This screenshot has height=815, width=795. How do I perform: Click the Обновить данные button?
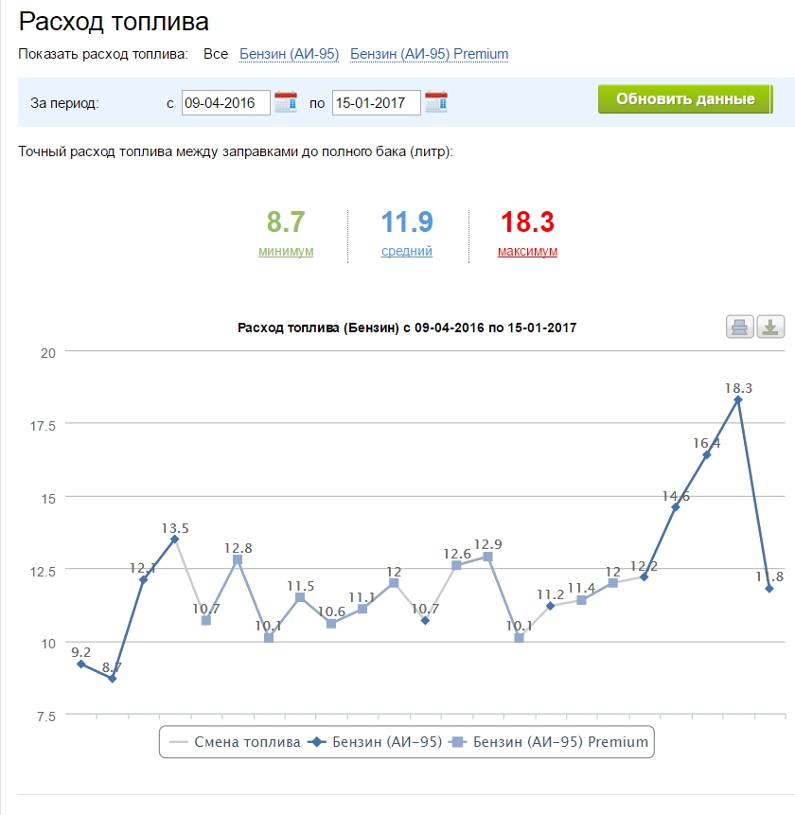tap(685, 98)
